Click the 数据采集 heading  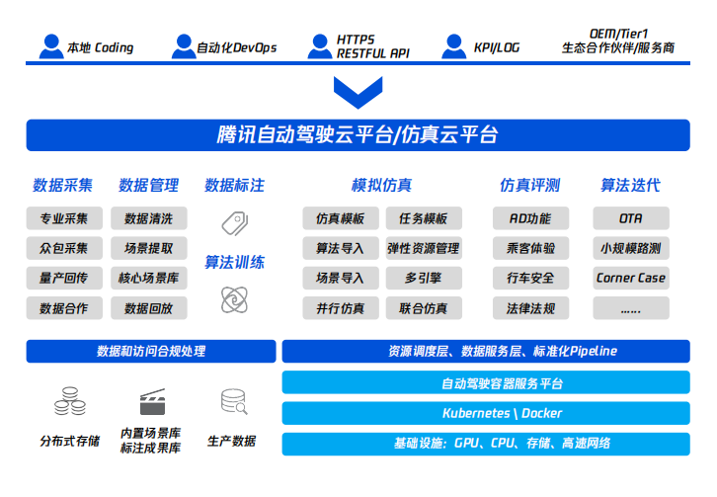click(62, 186)
